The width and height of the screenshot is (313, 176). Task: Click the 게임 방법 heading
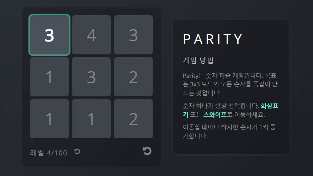coord(198,60)
